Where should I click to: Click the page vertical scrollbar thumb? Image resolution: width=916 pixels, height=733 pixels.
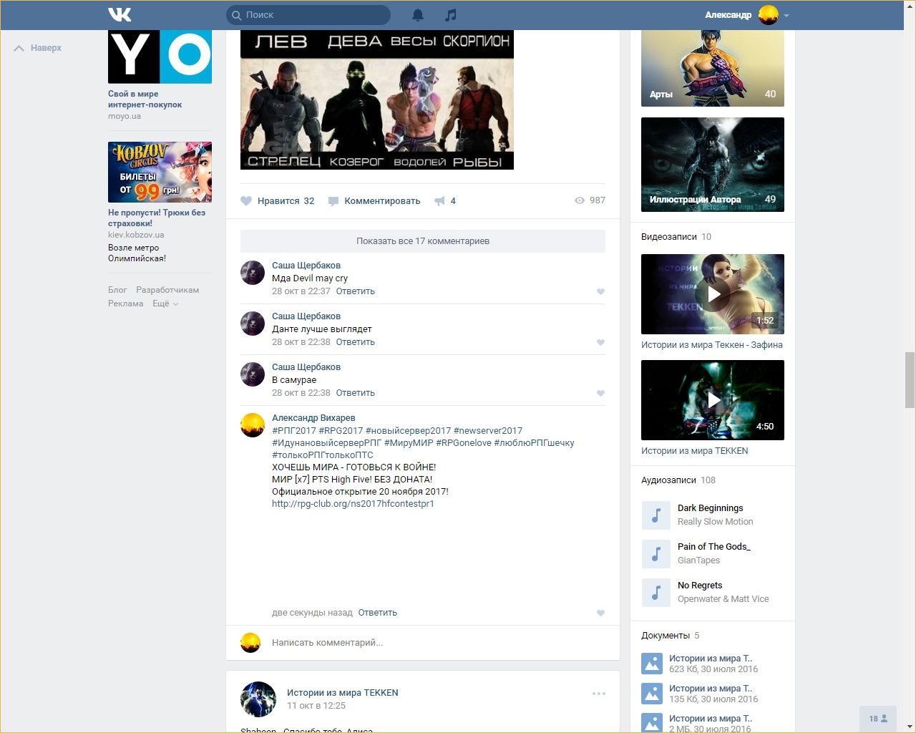point(910,379)
